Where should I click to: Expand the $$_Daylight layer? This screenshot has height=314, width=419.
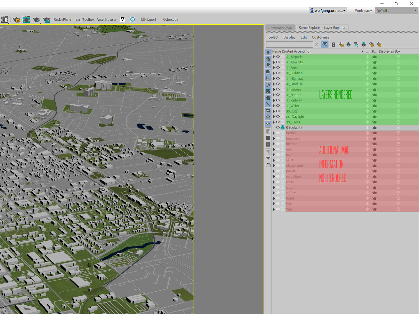pos(274,117)
